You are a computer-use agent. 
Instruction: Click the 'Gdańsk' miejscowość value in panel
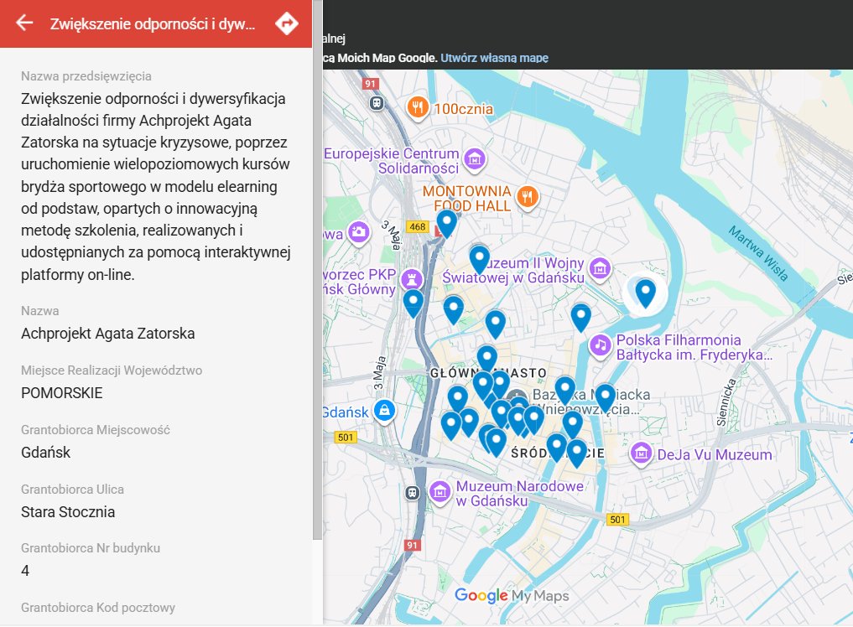point(45,453)
